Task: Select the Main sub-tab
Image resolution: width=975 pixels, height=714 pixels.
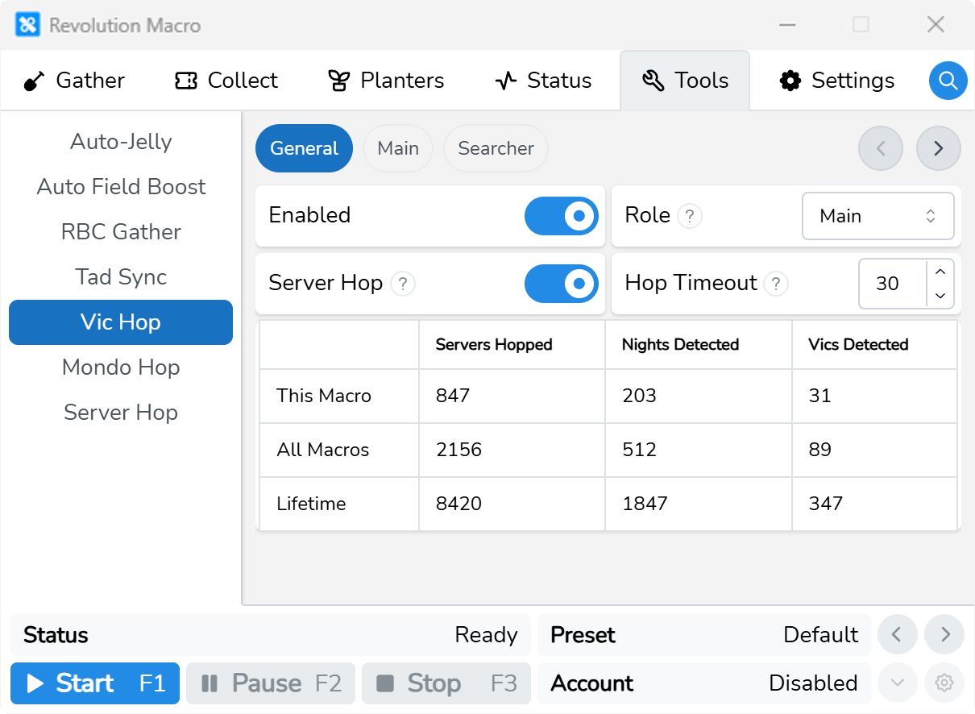Action: (x=398, y=148)
